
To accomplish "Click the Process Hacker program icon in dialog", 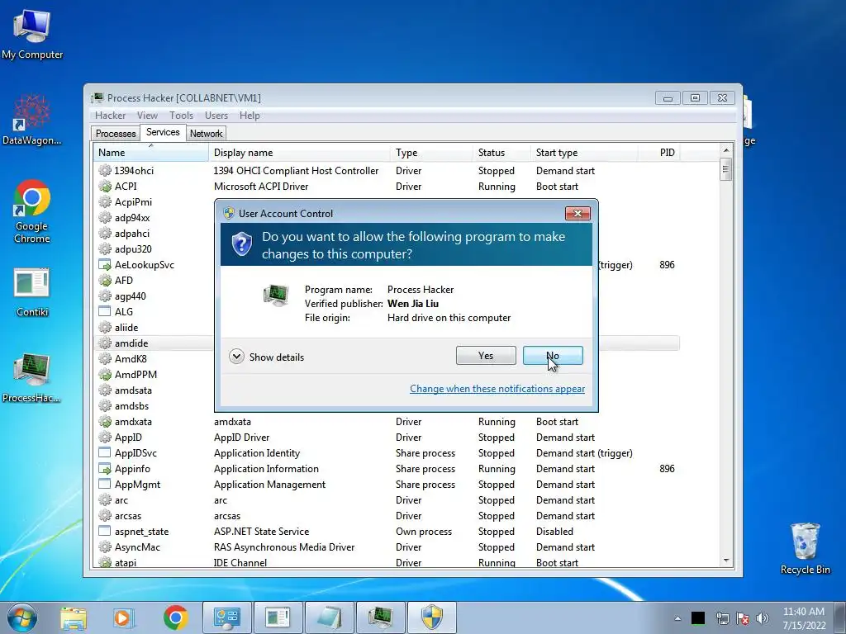I will (276, 295).
